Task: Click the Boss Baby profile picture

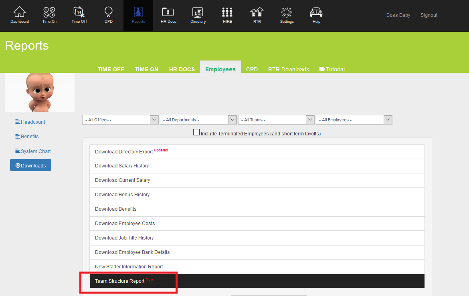Action: click(39, 92)
